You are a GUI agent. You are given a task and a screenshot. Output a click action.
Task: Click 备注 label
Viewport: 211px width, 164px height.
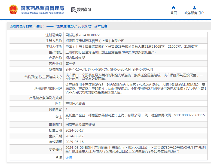click(x=59, y=117)
